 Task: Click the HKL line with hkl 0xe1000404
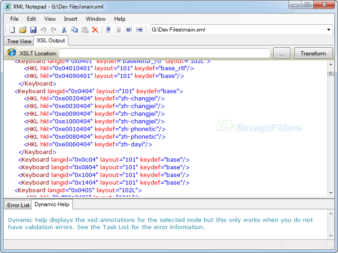94,122
